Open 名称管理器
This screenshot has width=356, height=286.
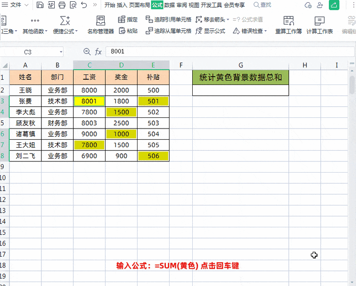pos(101,25)
